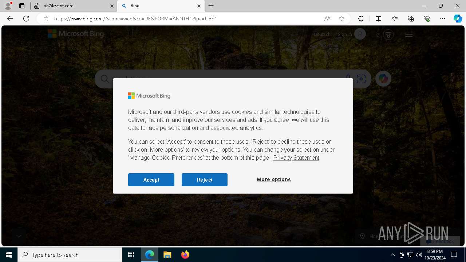
Task: Open the Extensions puzzle icon
Action: (361, 19)
